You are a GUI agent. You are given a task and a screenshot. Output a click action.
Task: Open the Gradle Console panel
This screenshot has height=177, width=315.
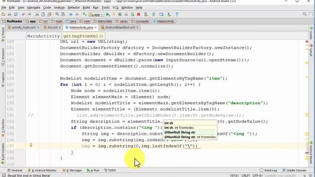pyautogui.click(x=294, y=170)
